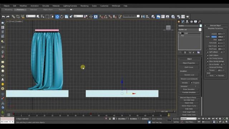Select the Vertex radio button

208,76
